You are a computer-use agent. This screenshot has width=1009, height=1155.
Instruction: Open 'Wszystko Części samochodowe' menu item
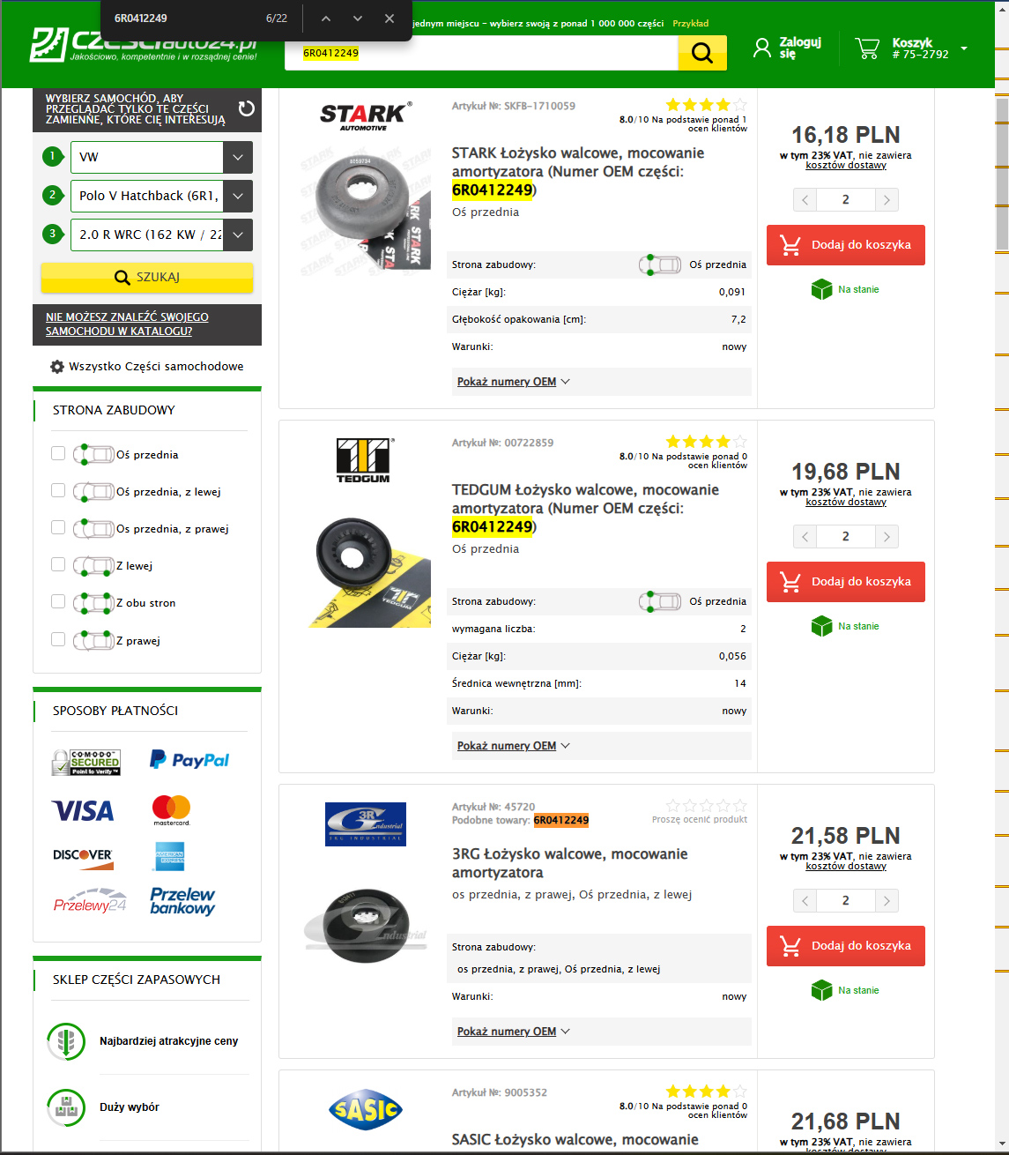[x=147, y=366]
